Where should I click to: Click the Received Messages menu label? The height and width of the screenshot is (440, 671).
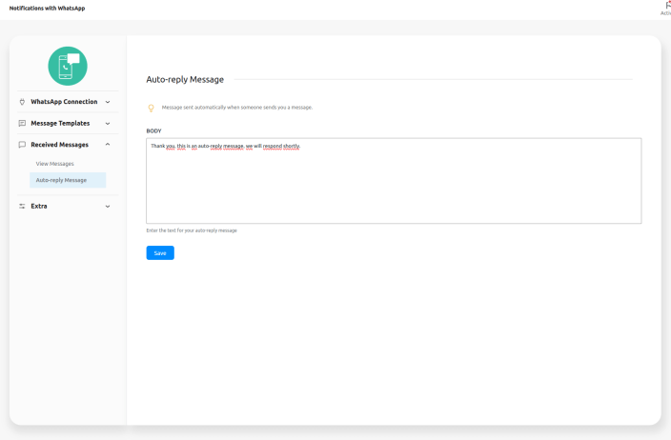59,145
